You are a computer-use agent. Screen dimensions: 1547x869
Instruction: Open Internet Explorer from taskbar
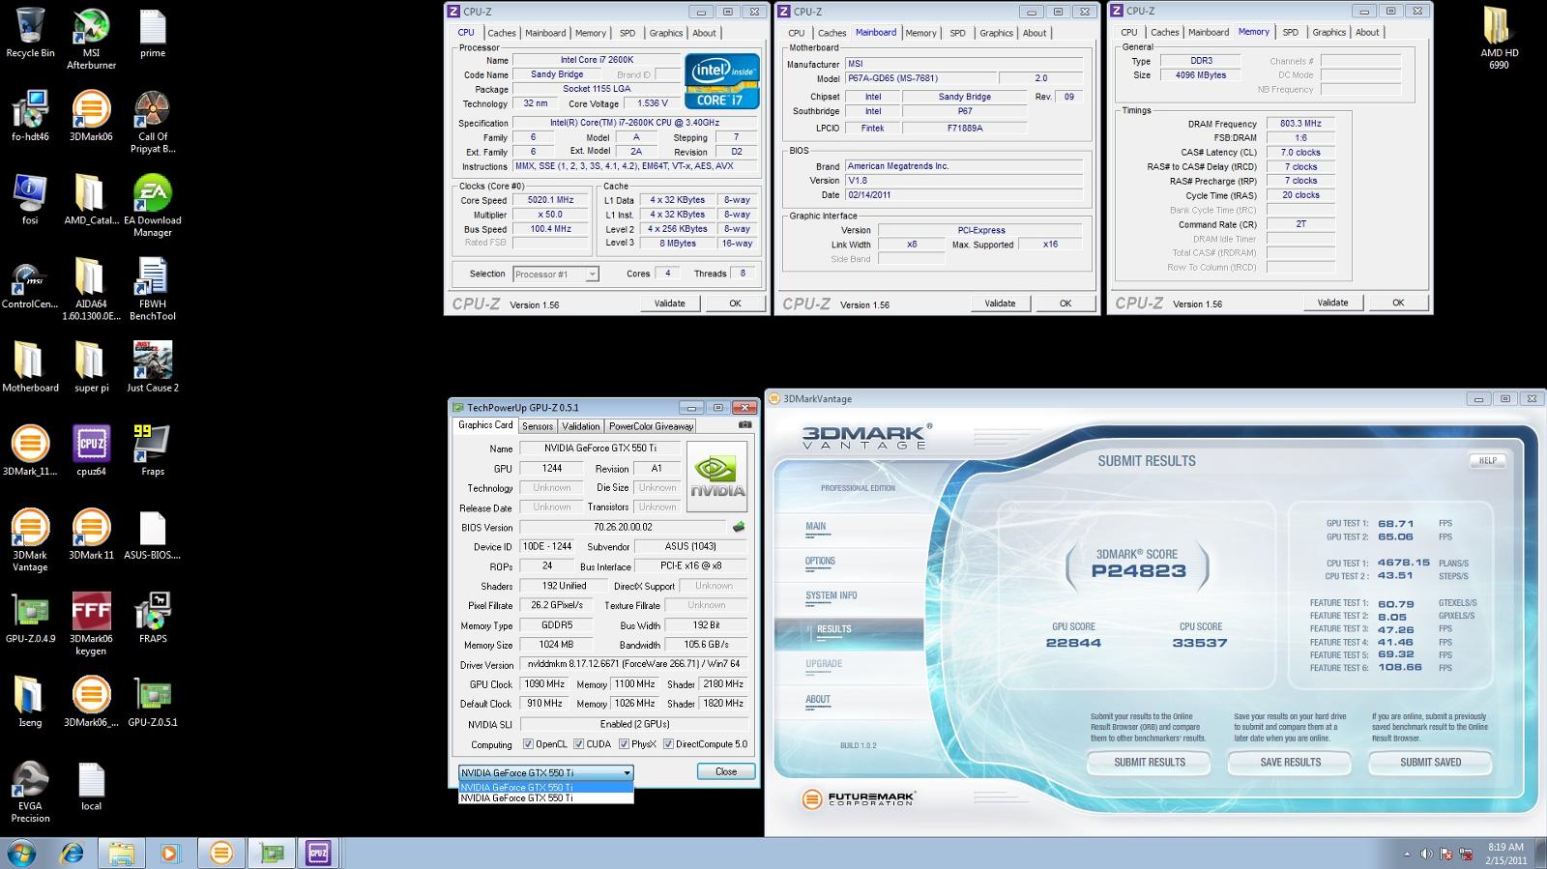tap(73, 854)
